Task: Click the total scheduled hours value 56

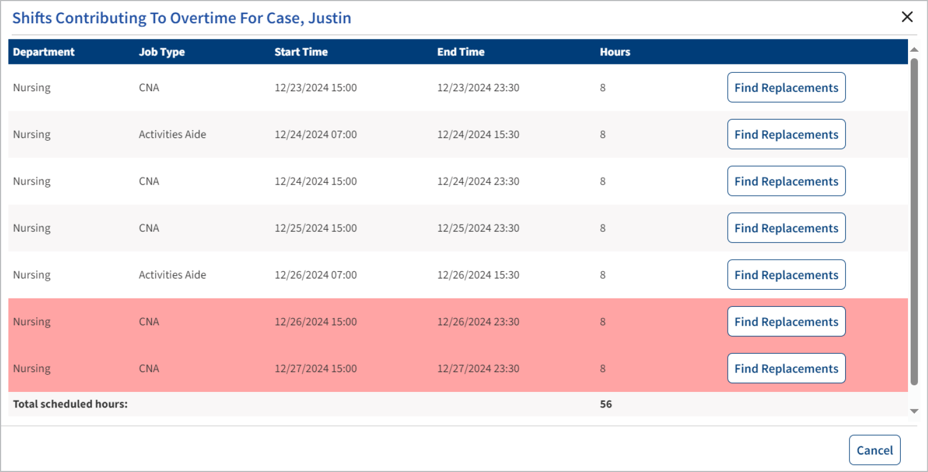Action: [606, 404]
